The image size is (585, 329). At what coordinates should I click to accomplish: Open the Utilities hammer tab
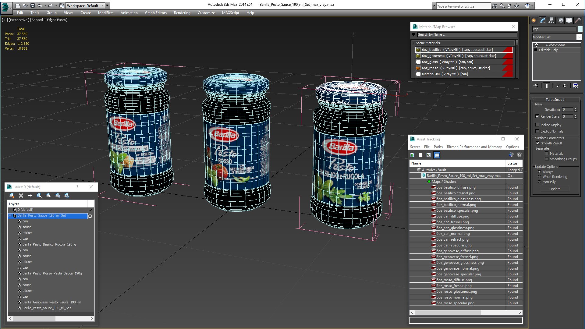(578, 20)
